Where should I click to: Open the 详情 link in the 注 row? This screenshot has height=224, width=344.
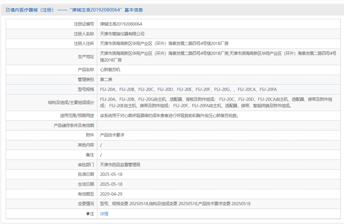[104, 214]
